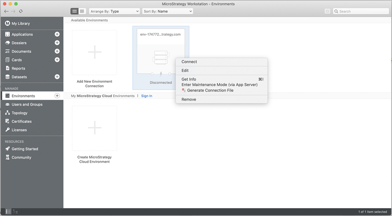Open the Sort By Name dropdown

[x=167, y=11]
